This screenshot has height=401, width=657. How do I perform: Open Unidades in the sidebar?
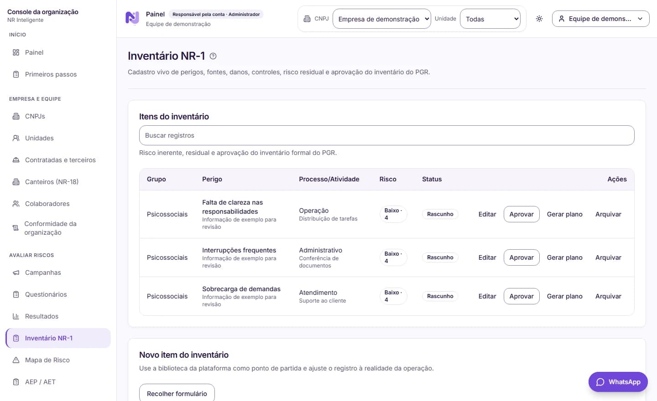(58, 138)
